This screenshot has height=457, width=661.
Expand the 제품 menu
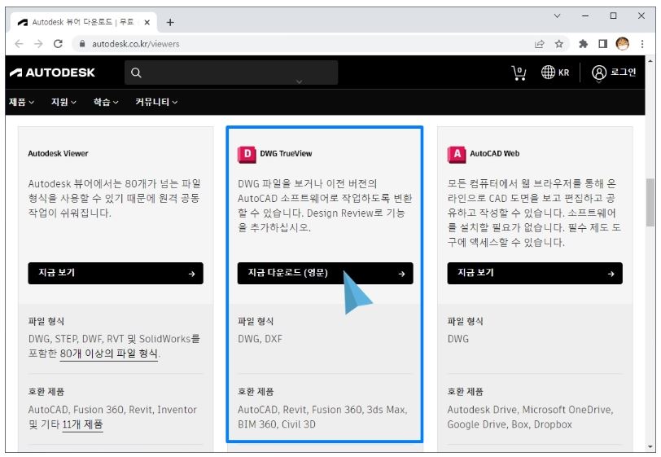click(21, 102)
